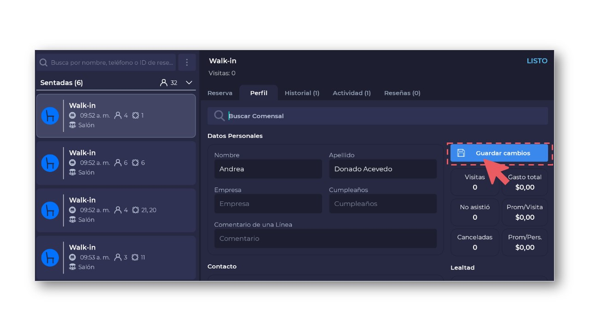Select the Perfil tab
589x331 pixels.
259,93
